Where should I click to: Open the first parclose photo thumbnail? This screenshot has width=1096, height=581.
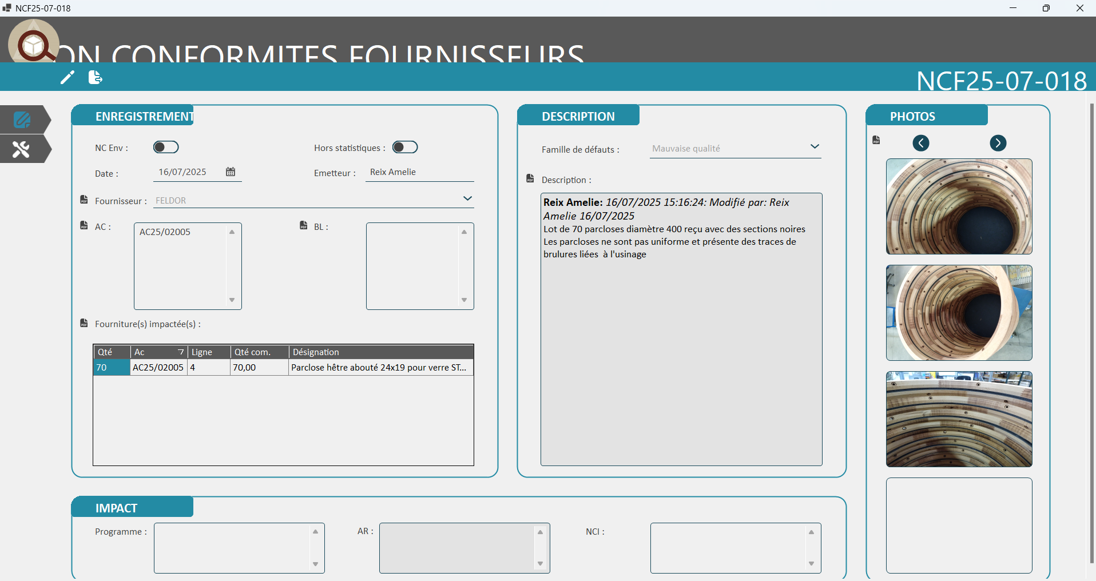click(x=959, y=206)
